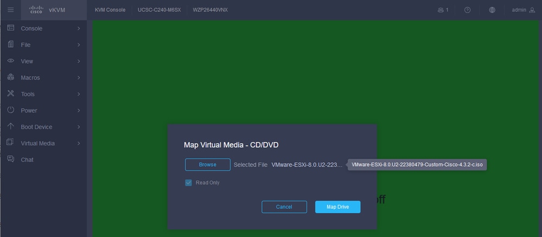Open the Power menu item
This screenshot has height=237, width=542.
(43, 110)
